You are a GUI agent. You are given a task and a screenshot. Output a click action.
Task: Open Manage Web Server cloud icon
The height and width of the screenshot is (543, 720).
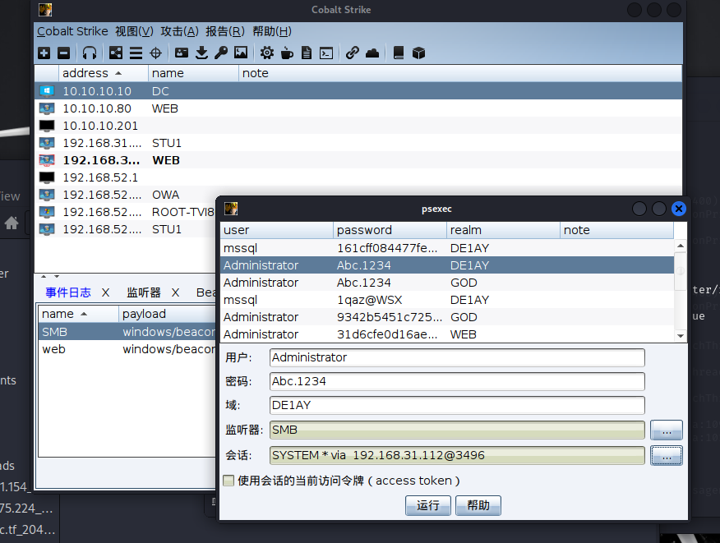point(372,53)
